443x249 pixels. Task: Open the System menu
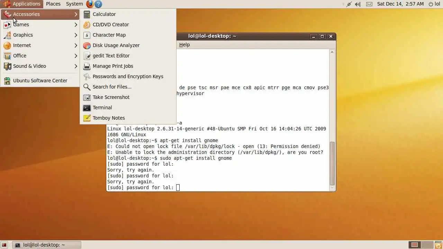tap(74, 4)
